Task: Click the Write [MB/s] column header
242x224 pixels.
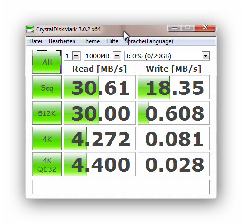Action: coord(174,69)
